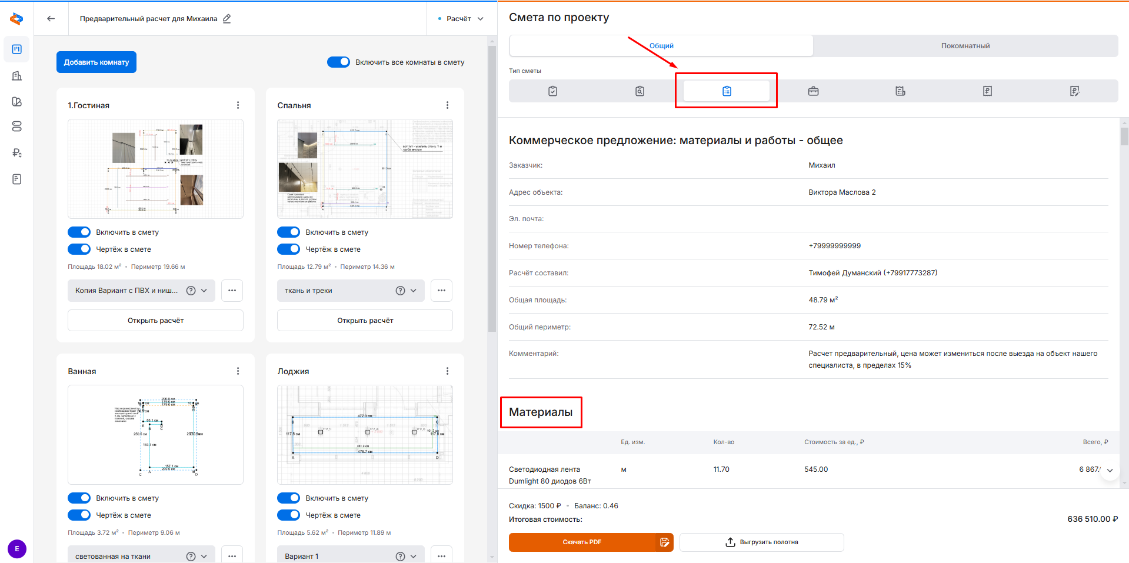1129x563 pixels.
Task: Select the briefcase estimate type icon
Action: (x=813, y=91)
